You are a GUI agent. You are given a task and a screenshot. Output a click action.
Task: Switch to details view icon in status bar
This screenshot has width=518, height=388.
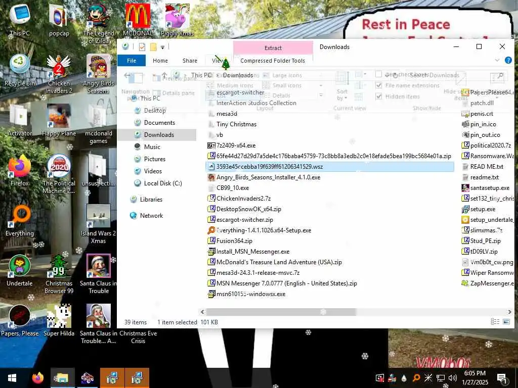495,322
